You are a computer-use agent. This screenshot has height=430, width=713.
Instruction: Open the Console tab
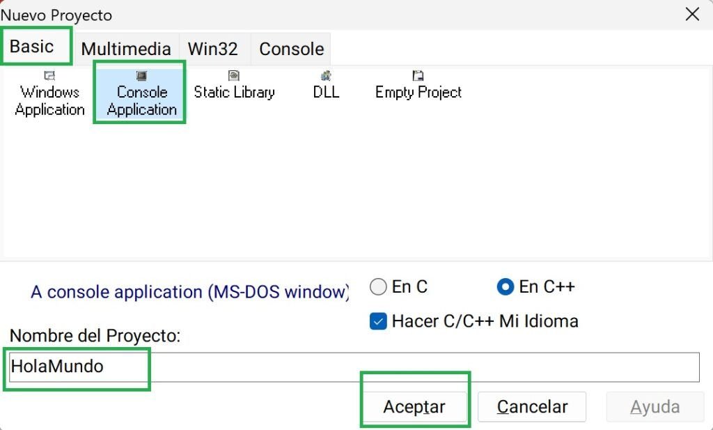point(291,49)
